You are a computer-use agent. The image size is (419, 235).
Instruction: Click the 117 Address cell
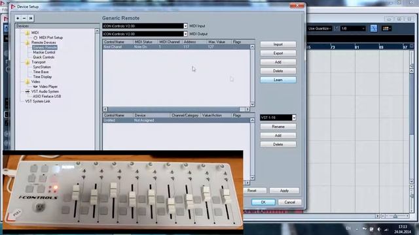186,47
